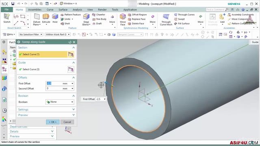The height and width of the screenshot is (146, 260).
Task: Switch to the Surface tab
Action: pyautogui.click(x=63, y=10)
